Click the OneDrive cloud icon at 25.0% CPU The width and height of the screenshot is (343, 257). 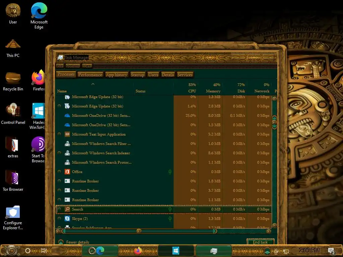pyautogui.click(x=67, y=115)
